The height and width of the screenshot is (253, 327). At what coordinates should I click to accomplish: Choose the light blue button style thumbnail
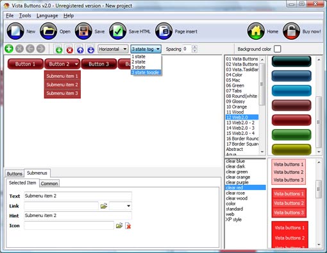point(292,91)
